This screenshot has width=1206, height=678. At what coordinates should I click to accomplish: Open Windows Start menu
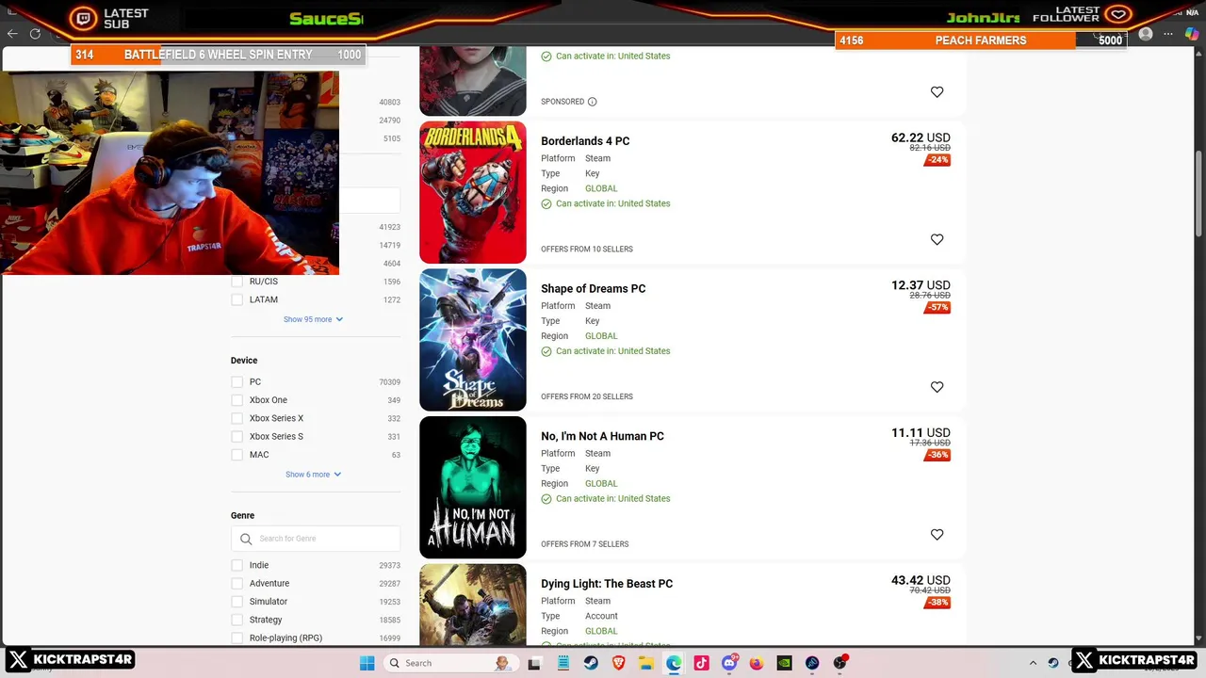[367, 663]
